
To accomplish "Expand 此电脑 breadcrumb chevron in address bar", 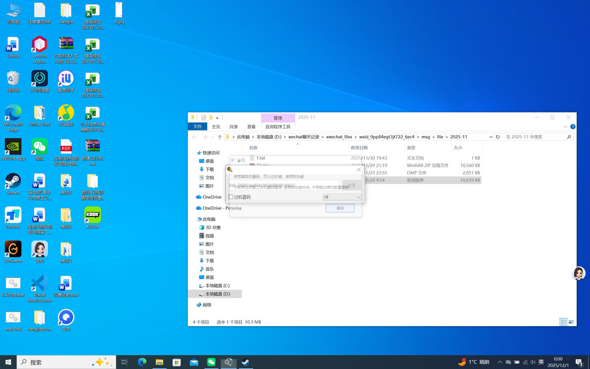I will click(x=253, y=137).
